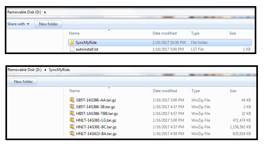Screen dimensions: 272x160
Task: Click date modified of HB5T-14G386-TBB.tar.gz row
Action: pyautogui.click(x=168, y=114)
